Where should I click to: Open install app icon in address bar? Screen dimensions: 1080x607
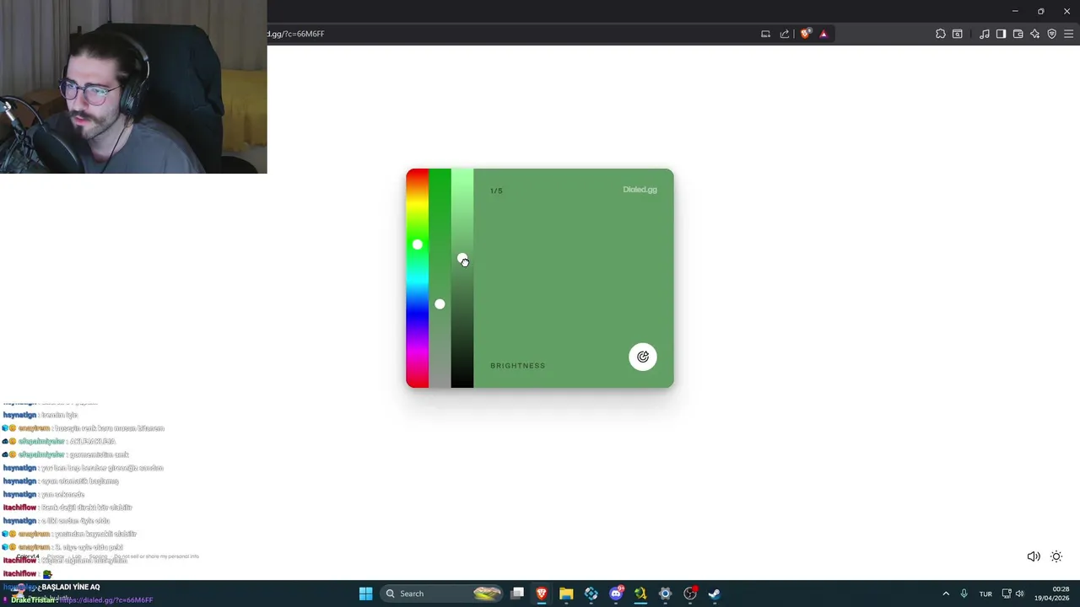click(x=765, y=34)
